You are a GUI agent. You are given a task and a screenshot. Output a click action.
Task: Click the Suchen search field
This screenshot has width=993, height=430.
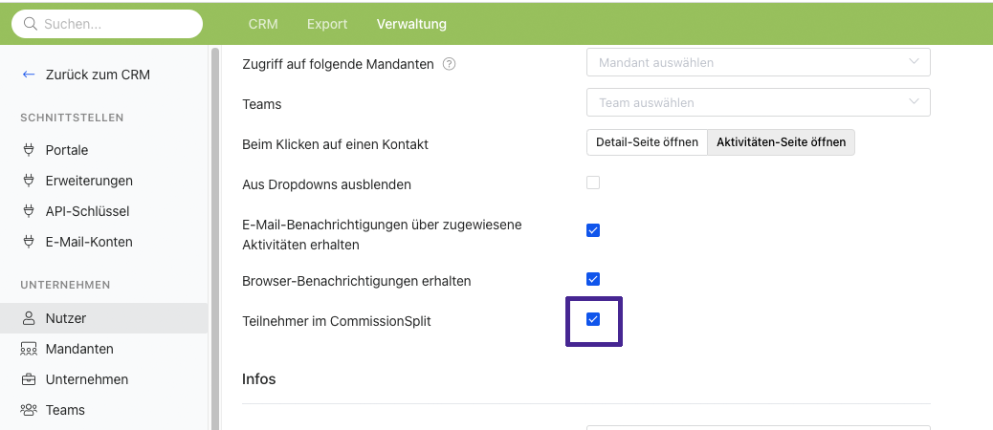(x=107, y=24)
